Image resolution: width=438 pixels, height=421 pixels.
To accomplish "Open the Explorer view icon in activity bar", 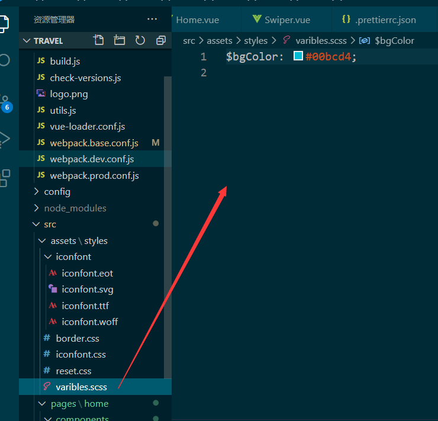I will point(4,24).
